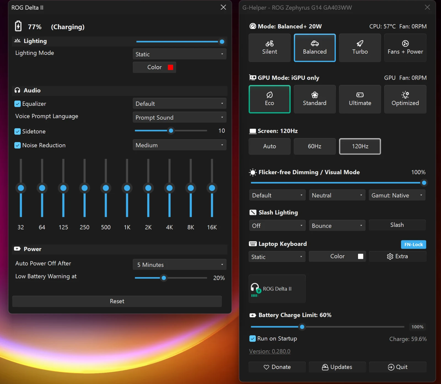Viewport: 441px width, 384px height.
Task: Open Visual Mode Default dropdown
Action: [277, 195]
